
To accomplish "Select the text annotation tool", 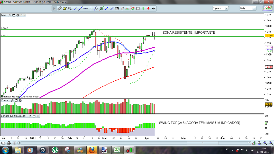I will (x=138, y=8).
